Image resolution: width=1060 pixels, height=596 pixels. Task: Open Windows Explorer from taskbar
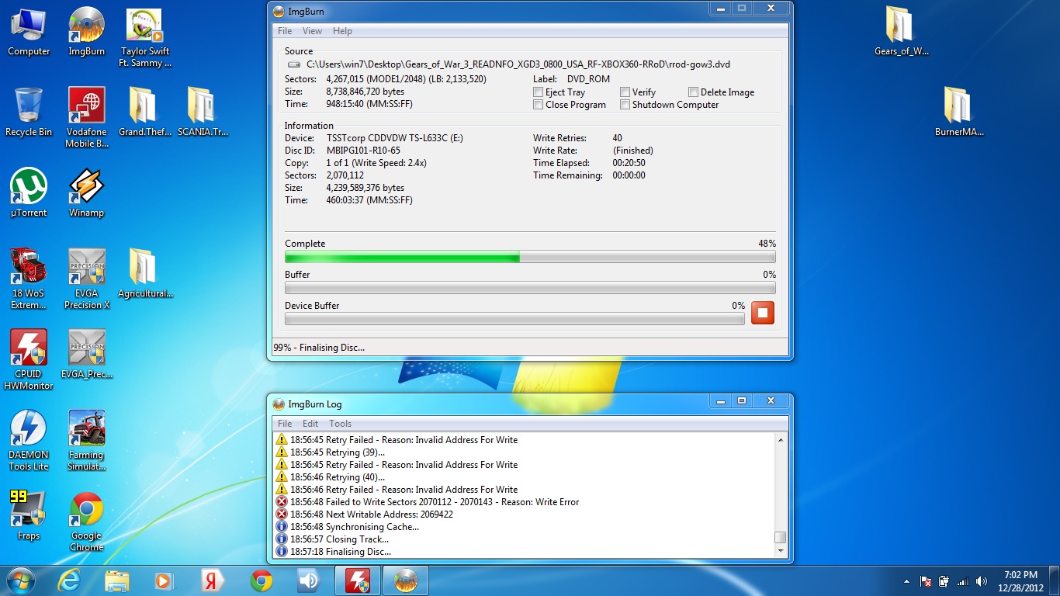coord(117,580)
